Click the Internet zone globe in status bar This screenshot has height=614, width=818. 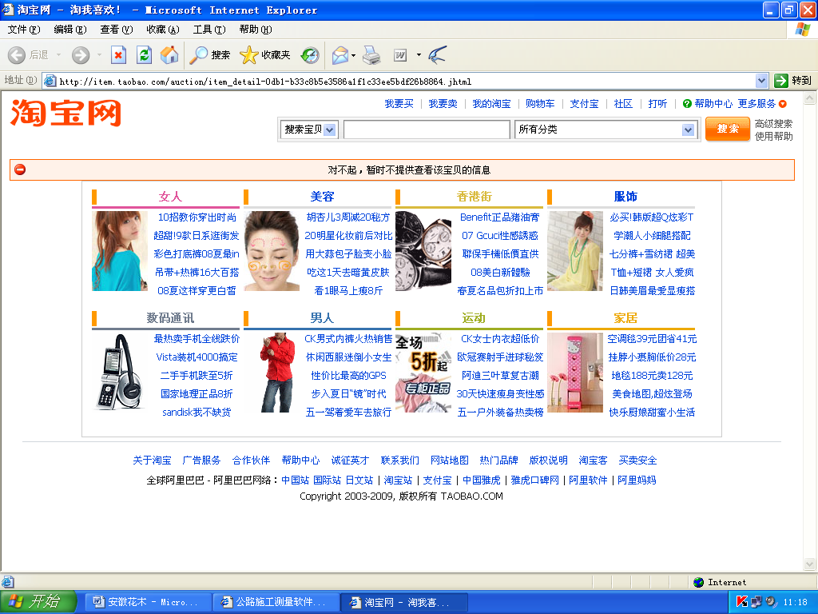click(698, 582)
